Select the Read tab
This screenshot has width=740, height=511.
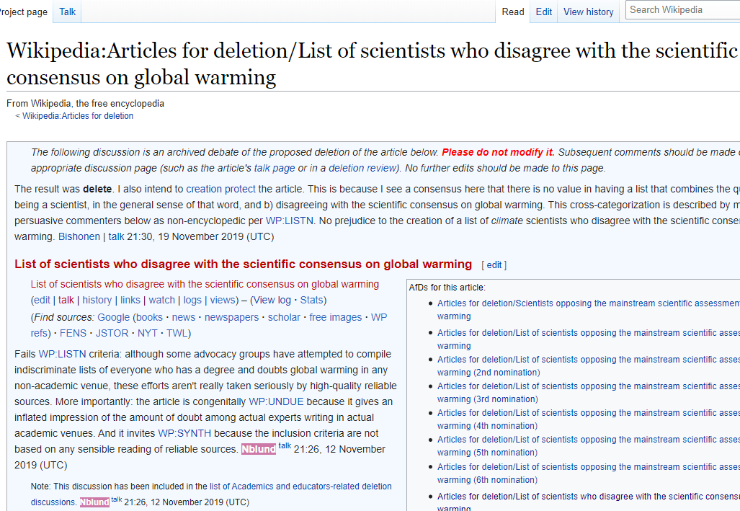point(513,12)
